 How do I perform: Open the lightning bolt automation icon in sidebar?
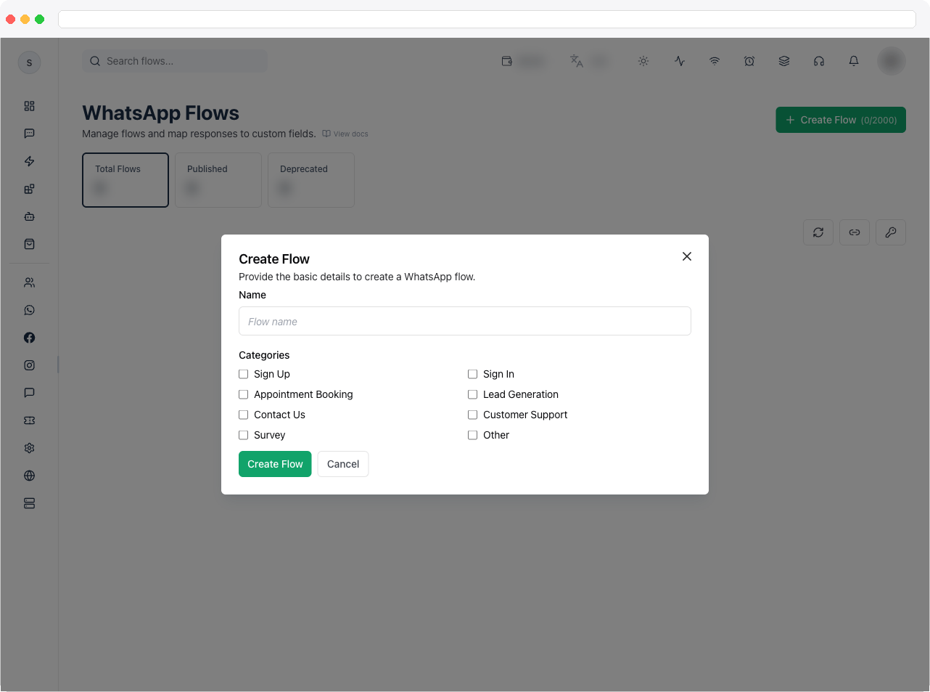(x=29, y=161)
